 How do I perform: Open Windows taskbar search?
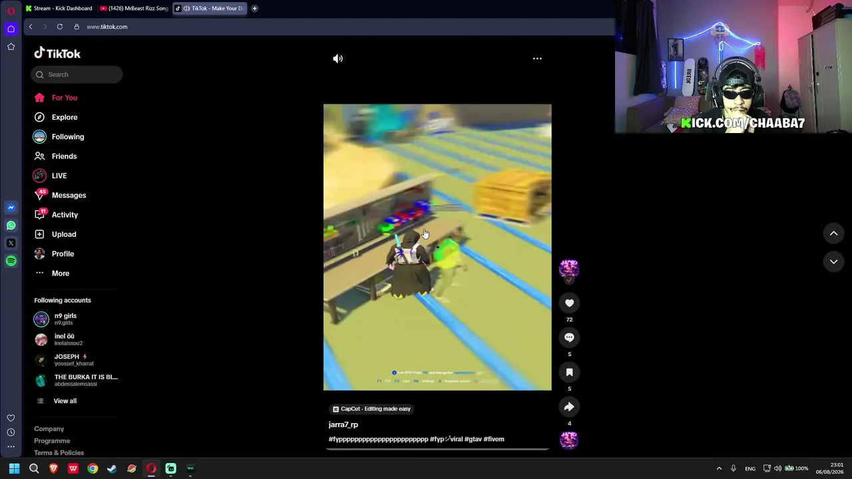click(x=34, y=468)
